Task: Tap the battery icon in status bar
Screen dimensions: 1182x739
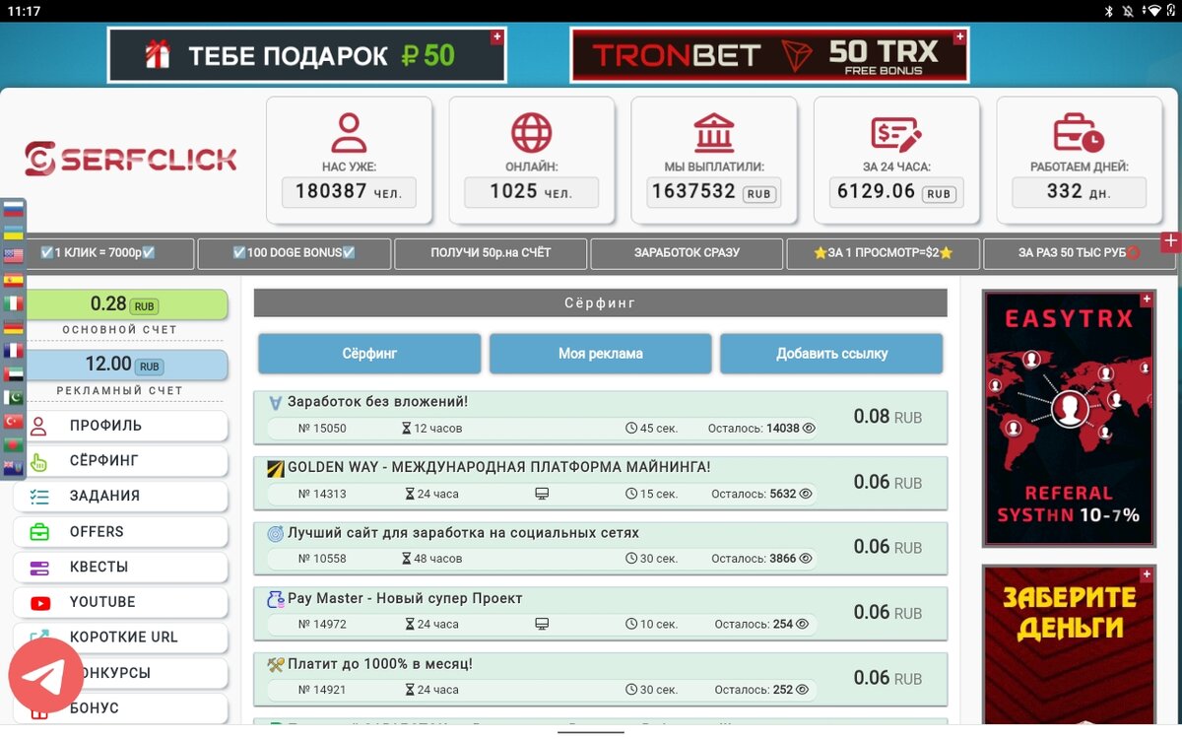Action: coord(1170,11)
